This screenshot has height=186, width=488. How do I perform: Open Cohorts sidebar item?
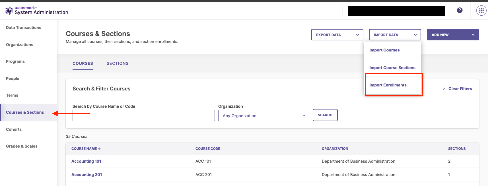coord(14,129)
